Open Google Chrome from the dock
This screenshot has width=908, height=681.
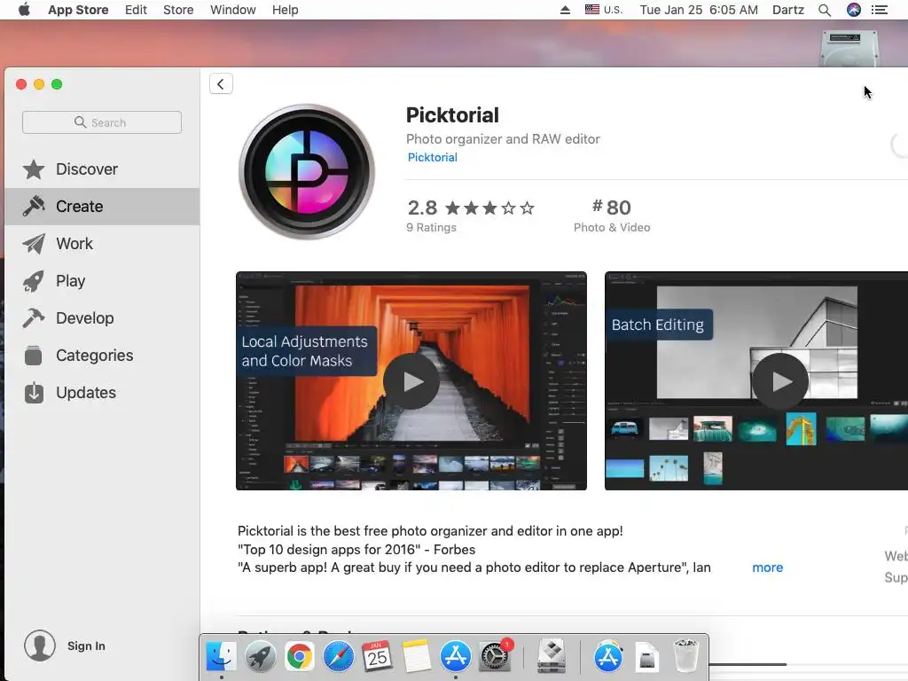[299, 657]
